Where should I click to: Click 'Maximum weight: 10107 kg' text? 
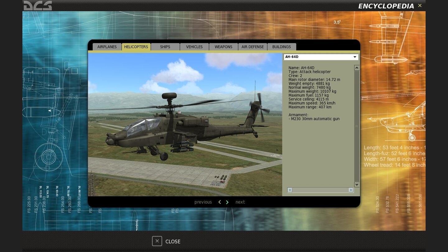312,91
